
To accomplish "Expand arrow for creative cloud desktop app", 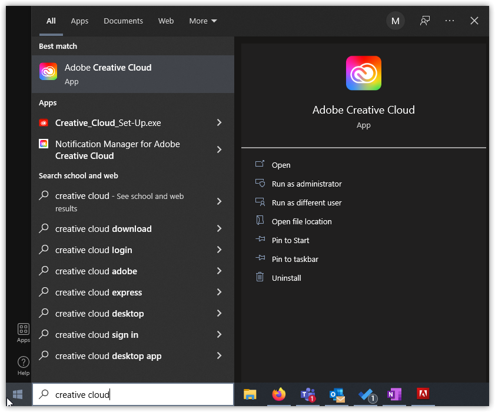I will 219,355.
